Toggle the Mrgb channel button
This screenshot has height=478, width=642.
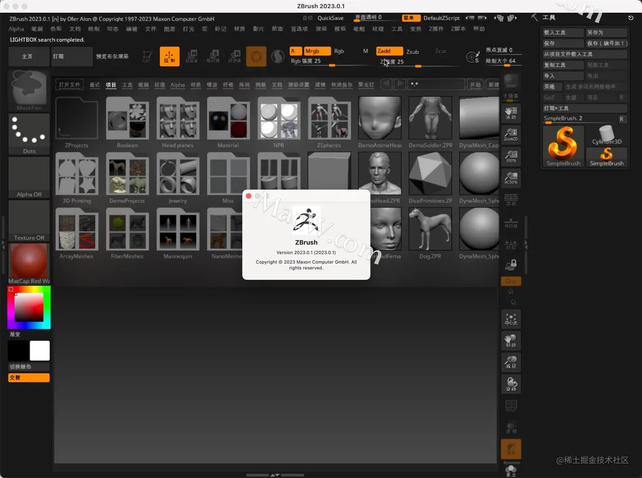click(317, 51)
